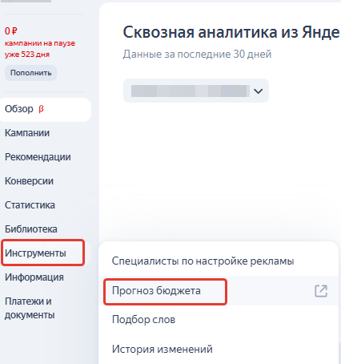Open Рекомендации in the left menu
The width and height of the screenshot is (341, 364).
pos(38,157)
